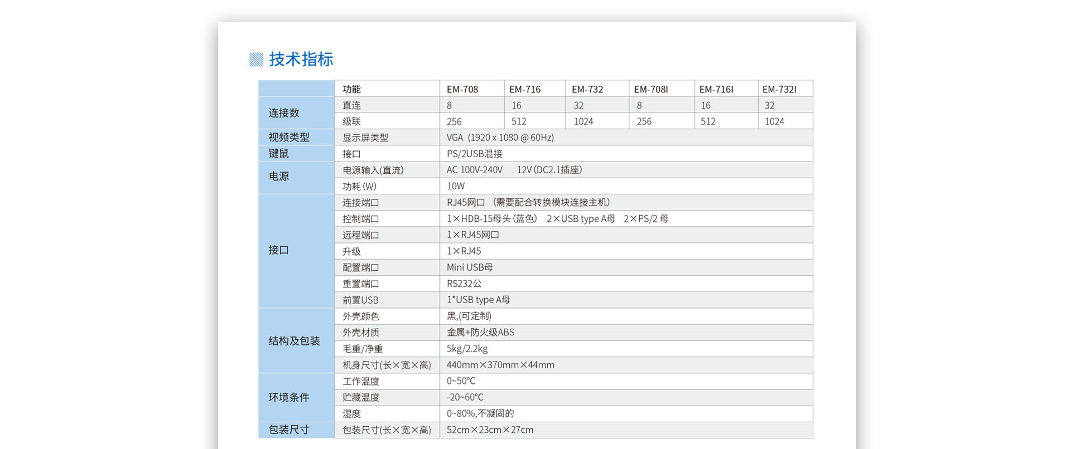Click the 1×RJ45网口 value
1071x449 pixels.
[473, 235]
